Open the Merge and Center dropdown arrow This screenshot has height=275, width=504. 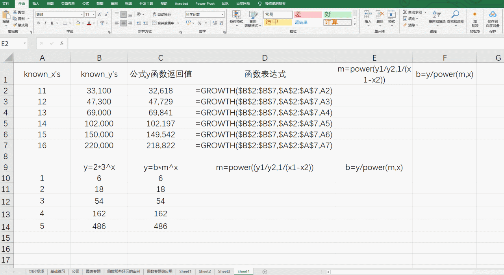tap(178, 23)
